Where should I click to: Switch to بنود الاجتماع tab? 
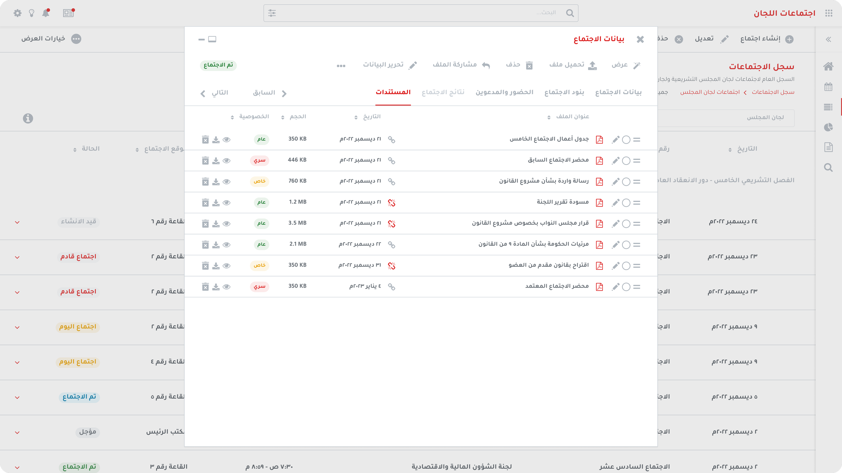tap(564, 92)
